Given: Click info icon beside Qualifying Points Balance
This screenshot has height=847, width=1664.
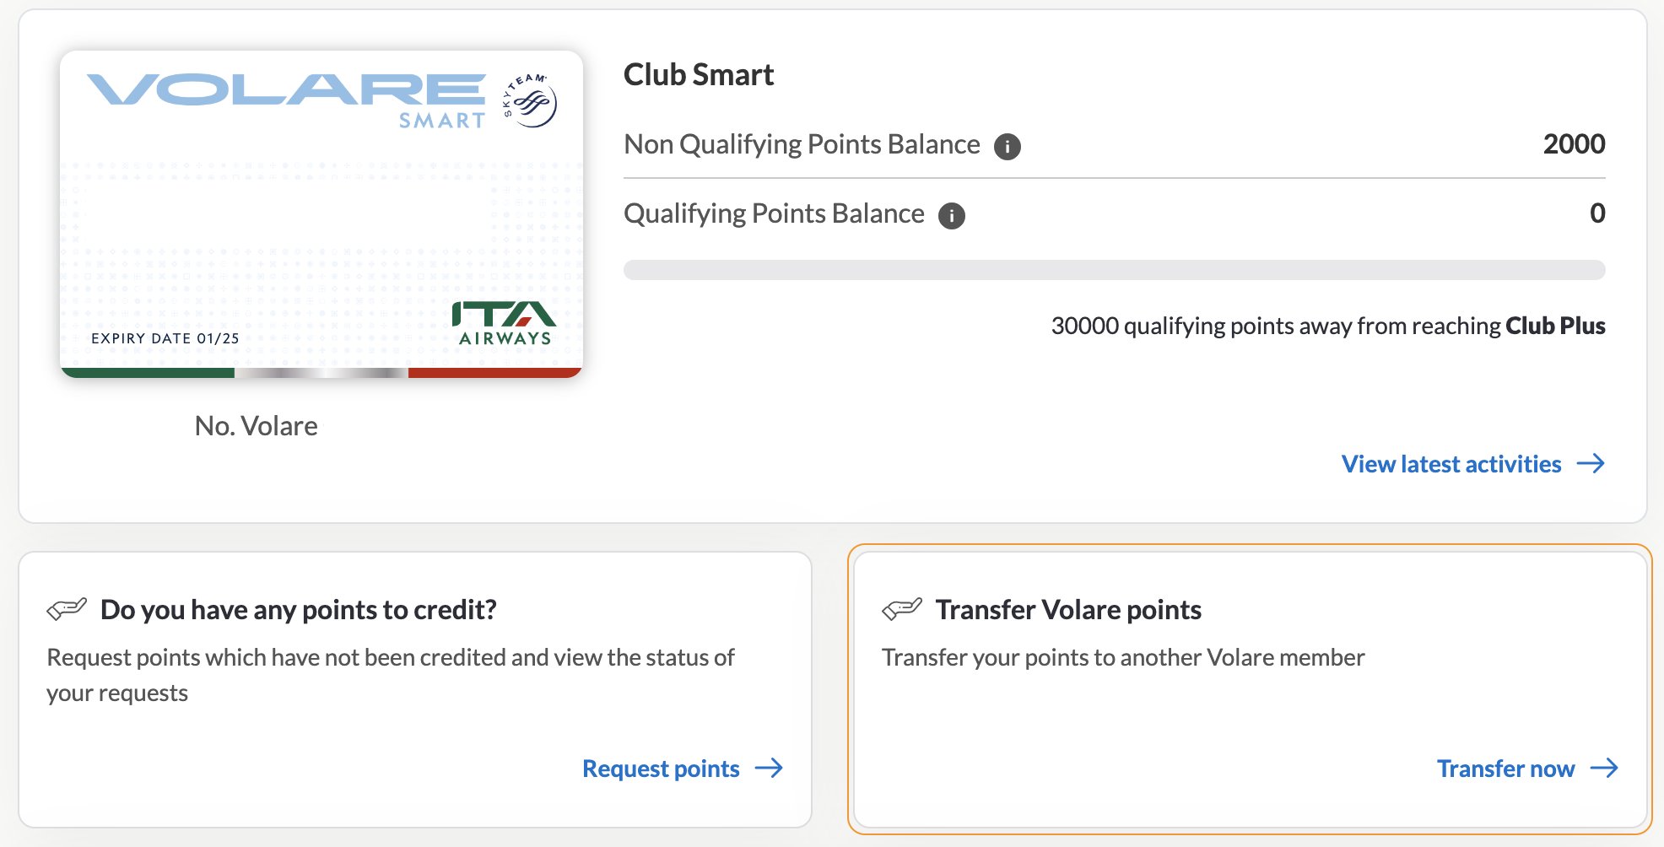Looking at the screenshot, I should coord(952,216).
